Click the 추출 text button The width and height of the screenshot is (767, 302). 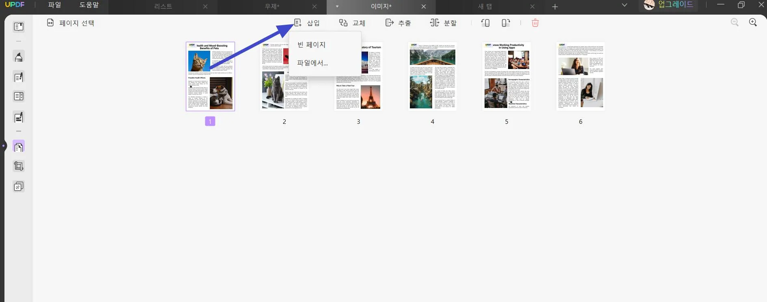pos(405,23)
